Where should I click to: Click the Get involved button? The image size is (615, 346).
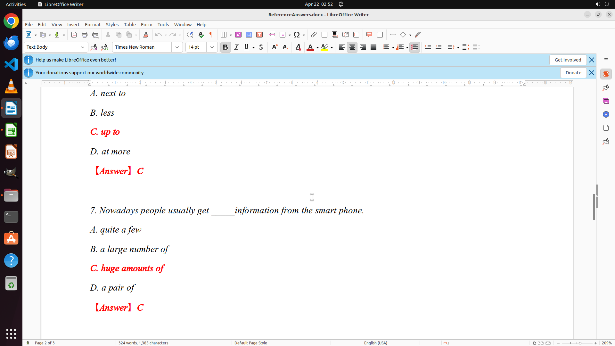pyautogui.click(x=568, y=60)
